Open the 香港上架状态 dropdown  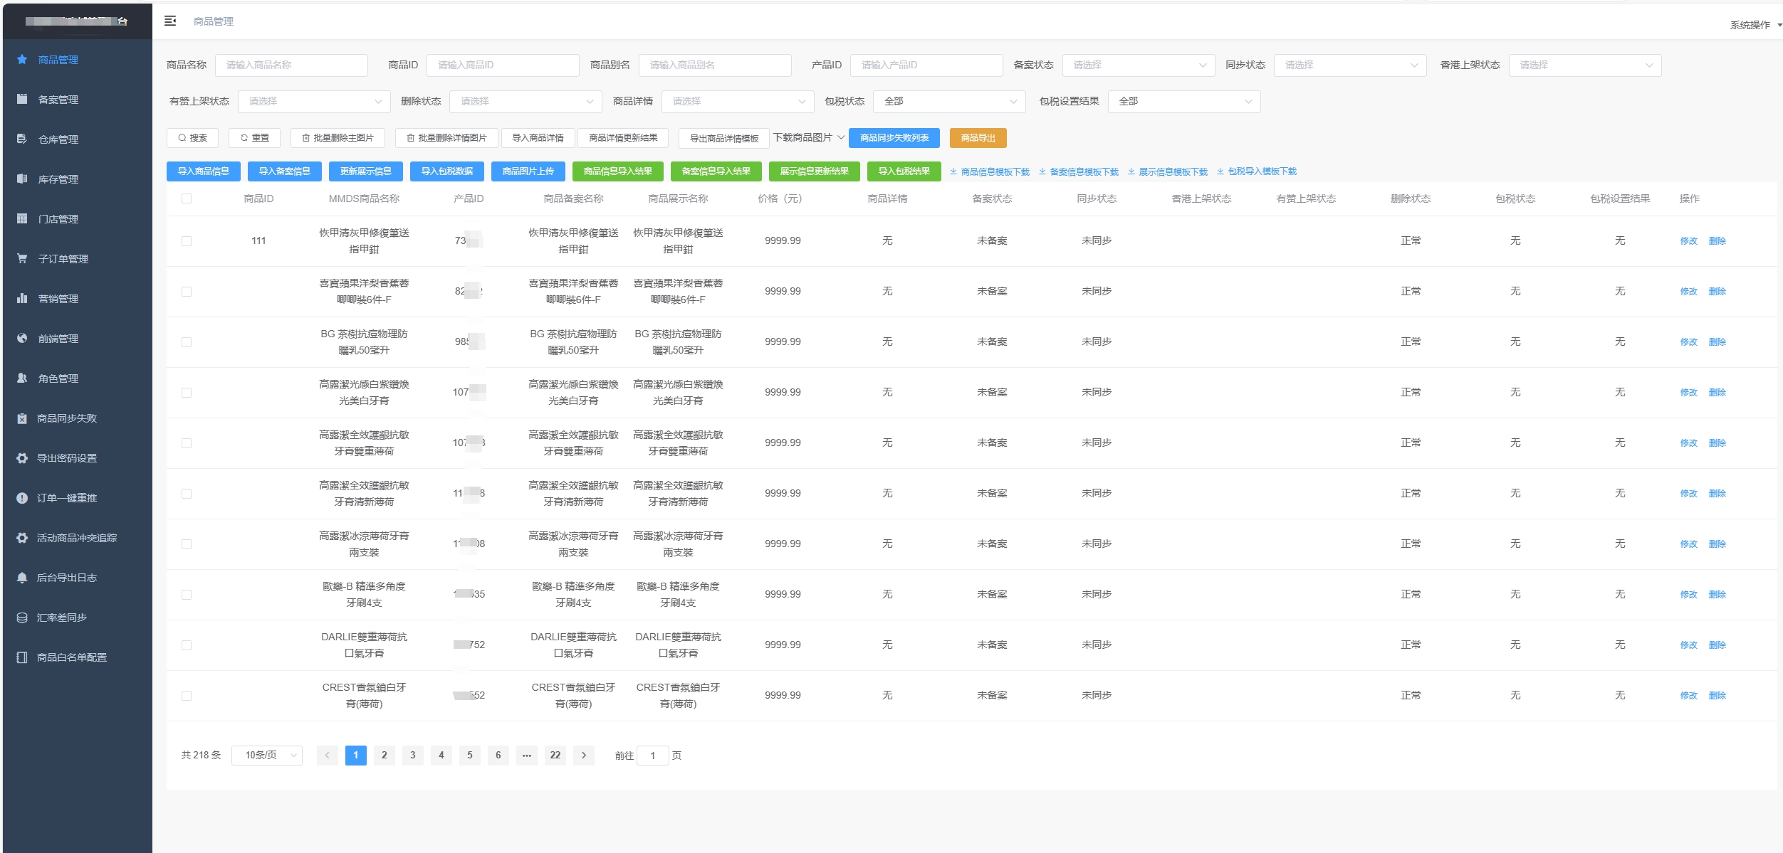1585,65
